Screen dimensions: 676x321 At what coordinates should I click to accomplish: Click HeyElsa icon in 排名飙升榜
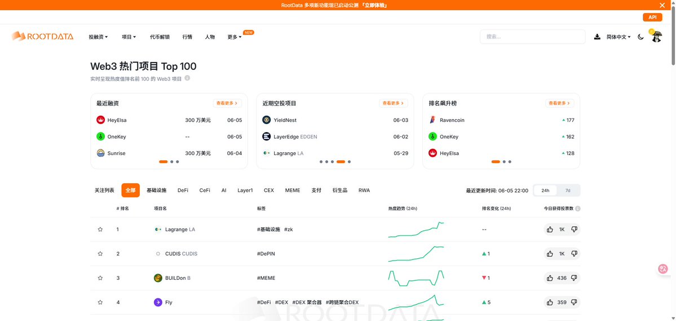click(432, 153)
